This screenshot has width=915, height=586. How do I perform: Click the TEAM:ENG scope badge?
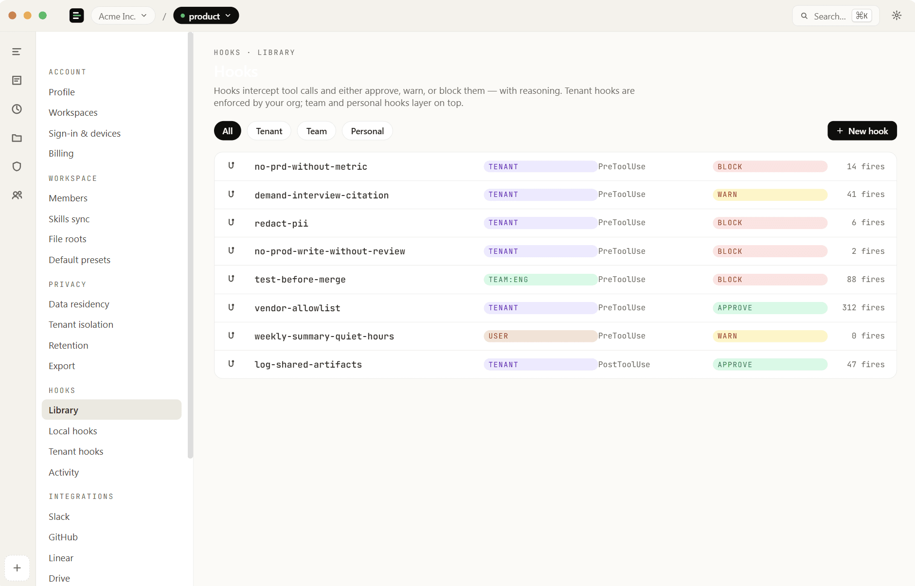[x=540, y=280]
